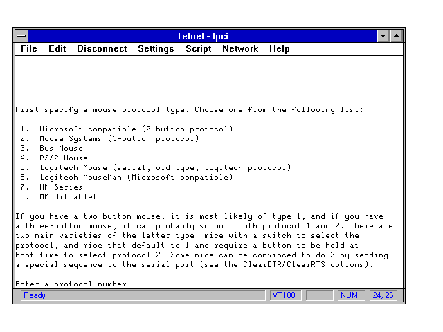443x332 pixels.
Task: Open the Network menu
Action: tap(239, 49)
